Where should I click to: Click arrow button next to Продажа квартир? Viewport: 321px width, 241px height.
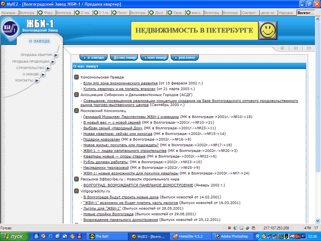click(56, 55)
